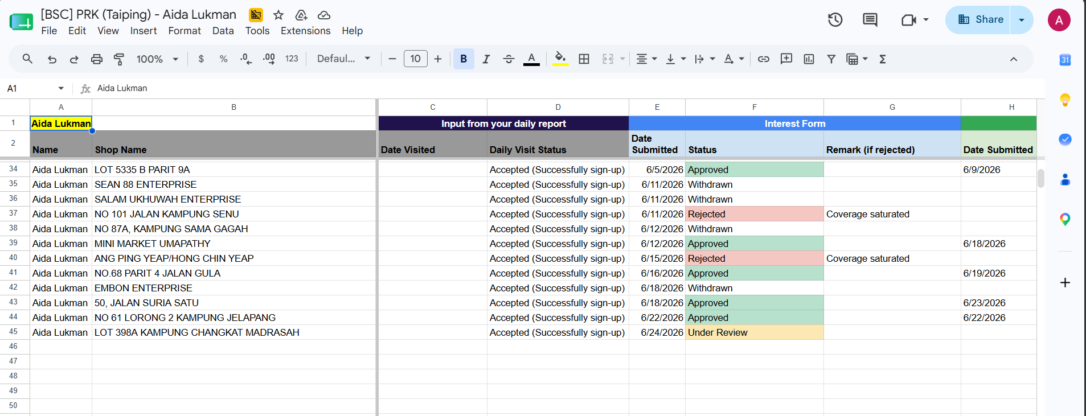The image size is (1086, 416).
Task: Star this spreadsheet
Action: click(278, 15)
